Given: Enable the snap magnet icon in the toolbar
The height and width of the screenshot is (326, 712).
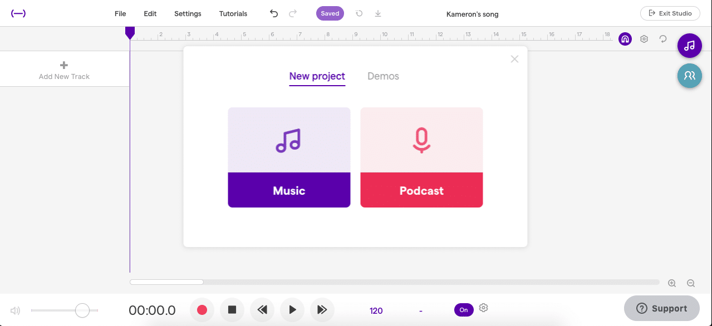Looking at the screenshot, I should point(625,39).
